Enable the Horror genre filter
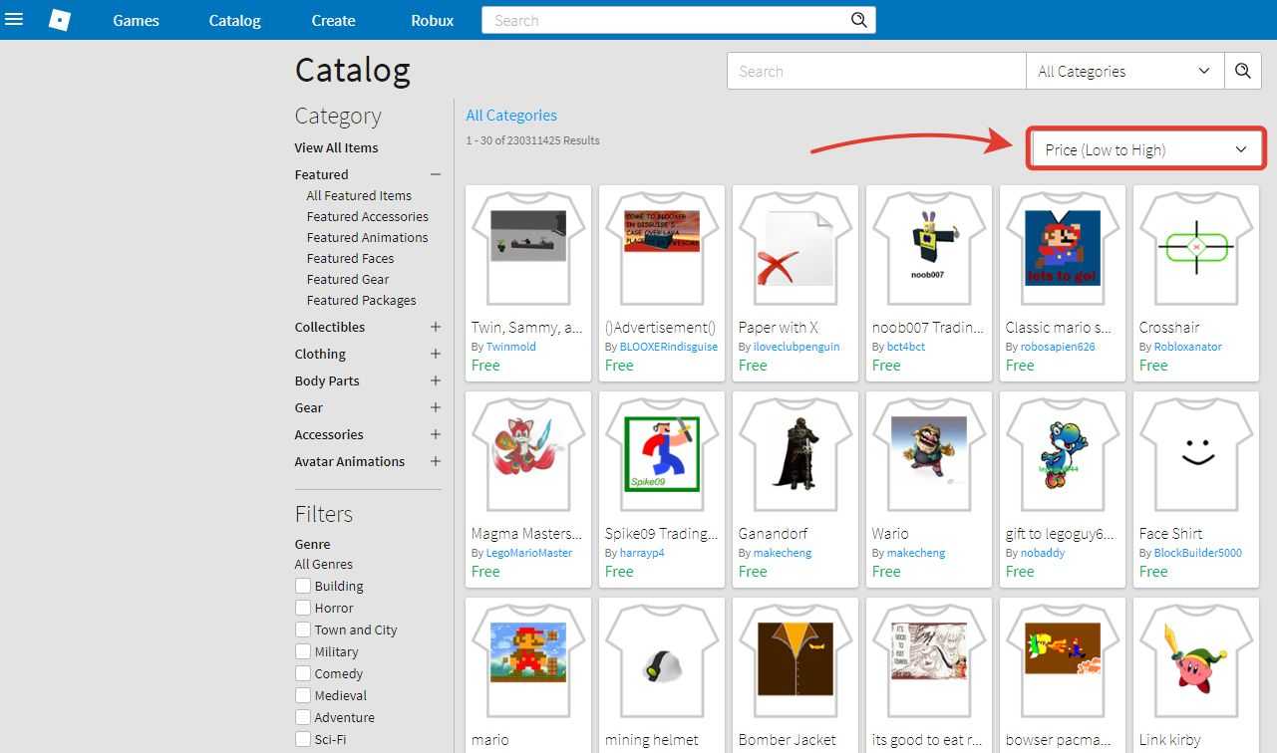Viewport: 1277px width, 753px height. coord(303,608)
